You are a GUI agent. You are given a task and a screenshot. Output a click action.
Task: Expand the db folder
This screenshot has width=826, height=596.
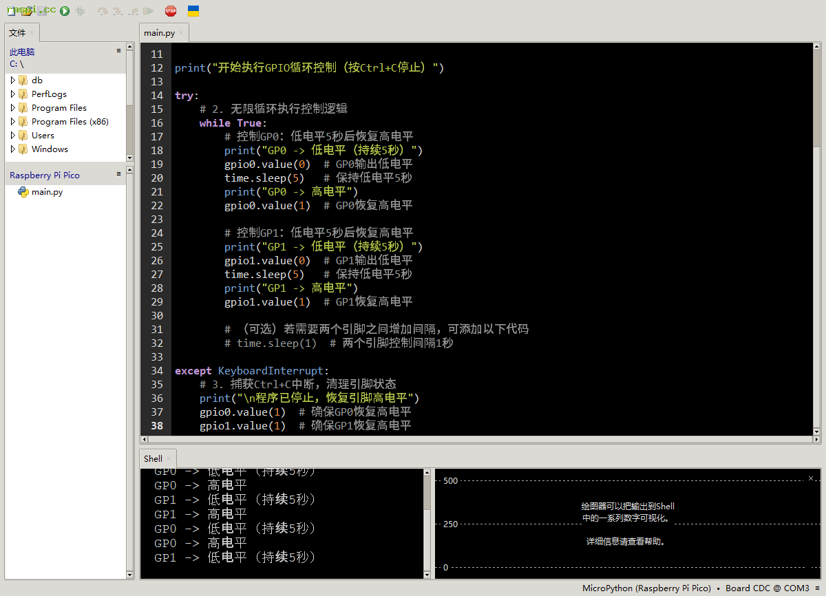coord(13,81)
